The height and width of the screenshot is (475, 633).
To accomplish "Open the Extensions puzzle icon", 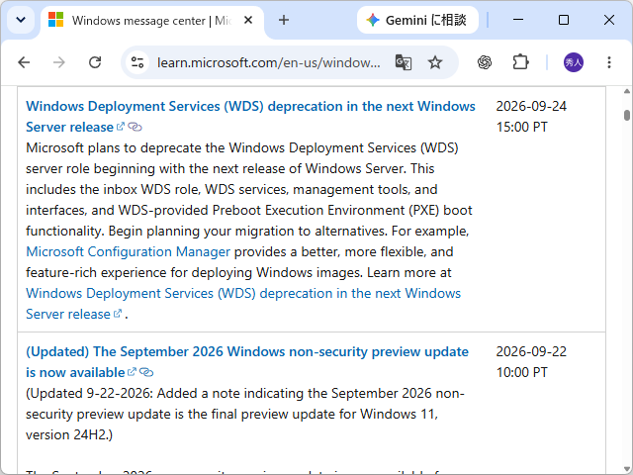I will tap(520, 62).
